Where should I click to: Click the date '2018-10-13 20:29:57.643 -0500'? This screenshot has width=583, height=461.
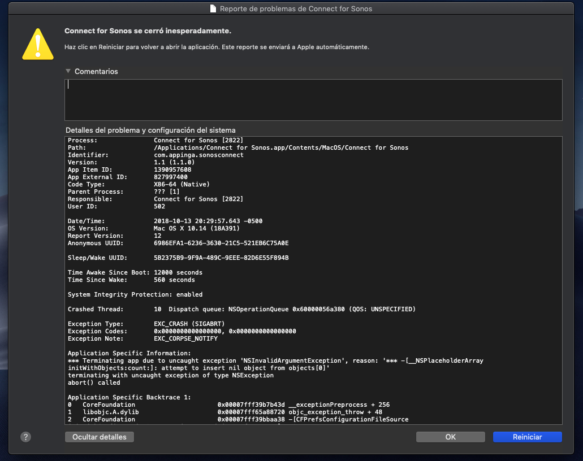coord(208,221)
